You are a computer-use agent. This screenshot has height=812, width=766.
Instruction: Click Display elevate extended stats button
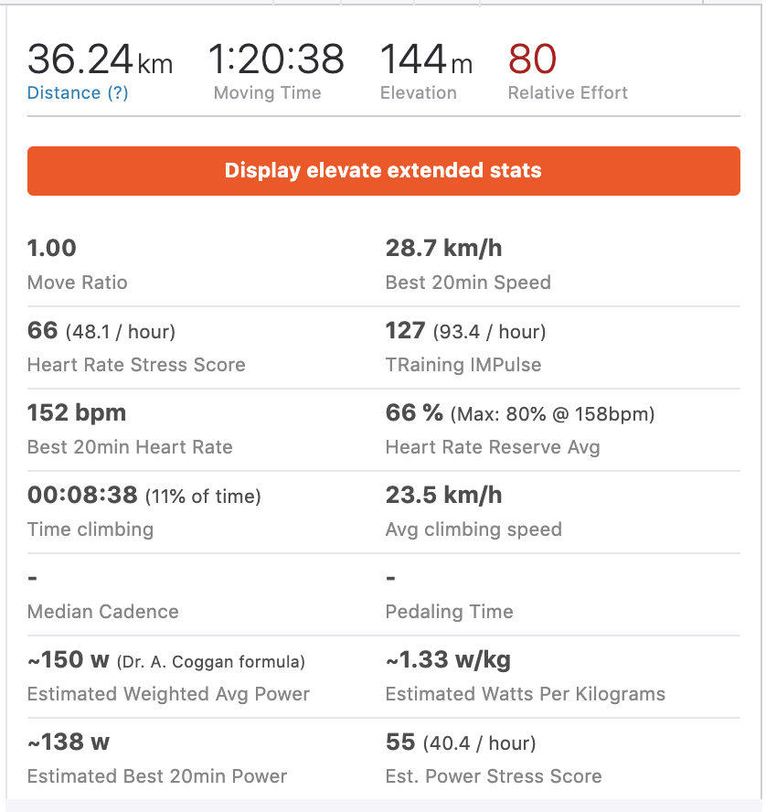coord(383,171)
